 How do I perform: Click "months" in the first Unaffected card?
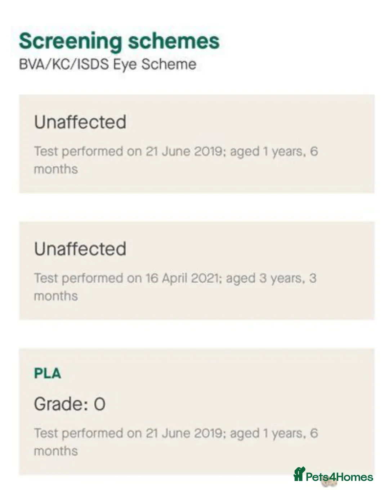[56, 169]
